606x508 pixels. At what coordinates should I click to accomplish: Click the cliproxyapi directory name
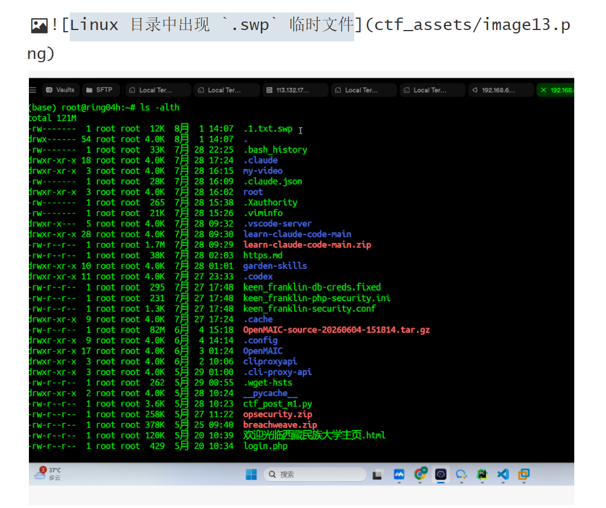click(x=270, y=362)
